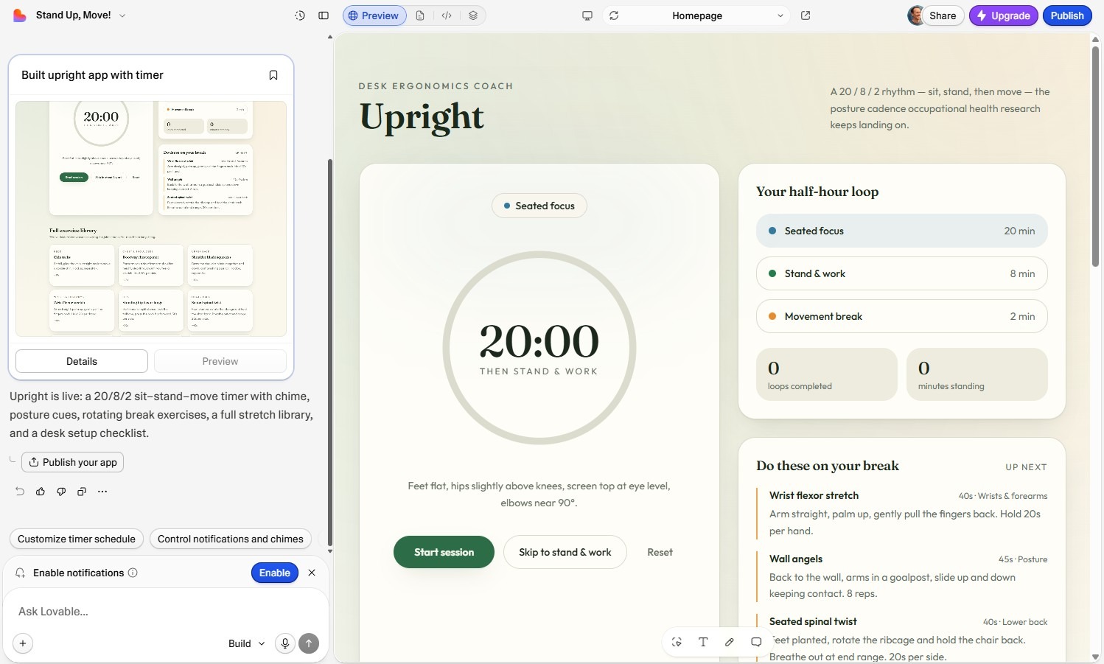
Task: Choose Control notifications and chimes suggestion
Action: tap(231, 539)
